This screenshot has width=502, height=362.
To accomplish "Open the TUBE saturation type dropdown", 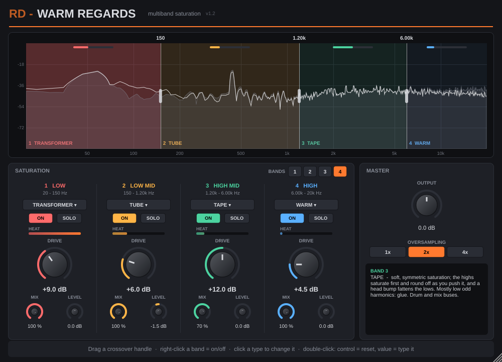I will [139, 205].
